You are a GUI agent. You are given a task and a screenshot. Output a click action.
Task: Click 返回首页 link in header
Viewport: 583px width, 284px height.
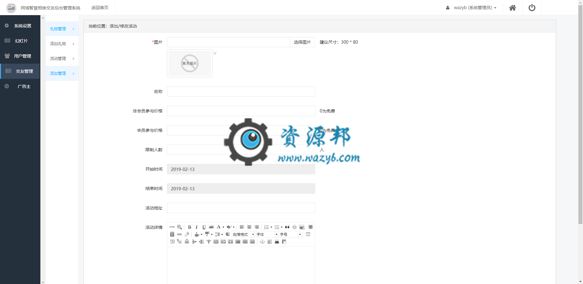click(100, 8)
